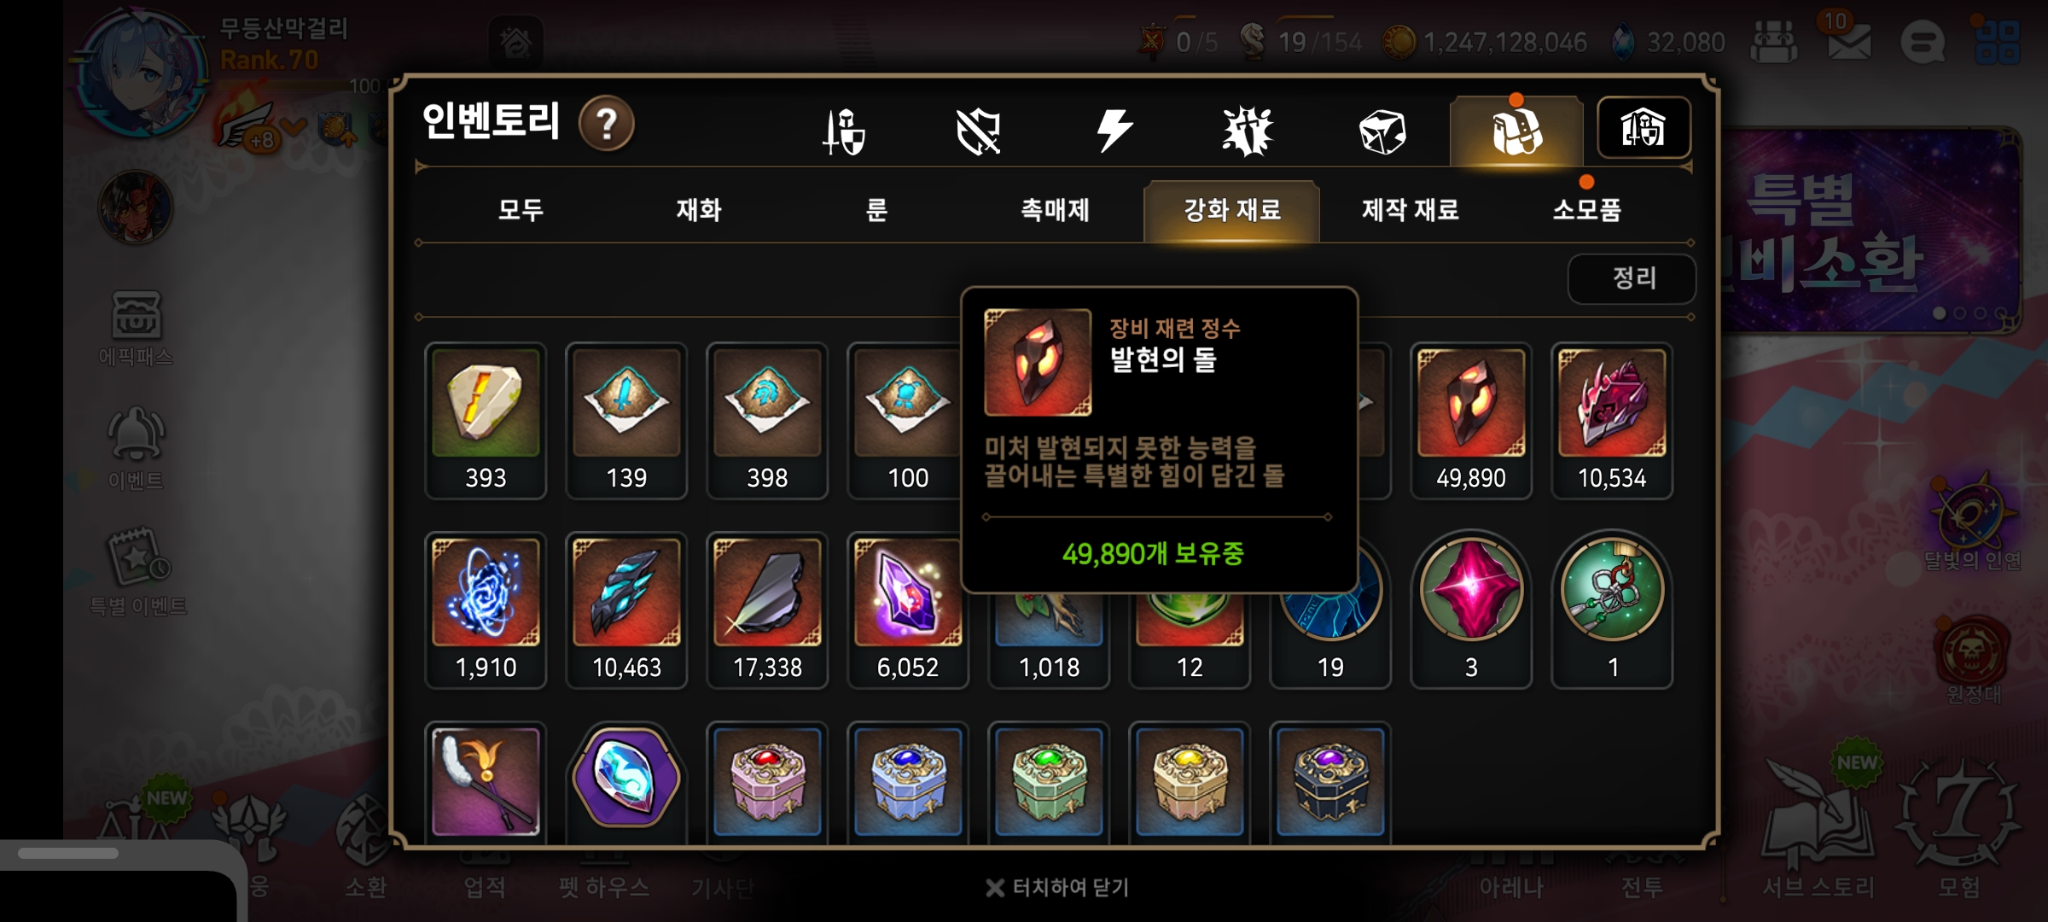The width and height of the screenshot is (2048, 922).
Task: Select the lightning bolt category icon
Action: click(1114, 131)
